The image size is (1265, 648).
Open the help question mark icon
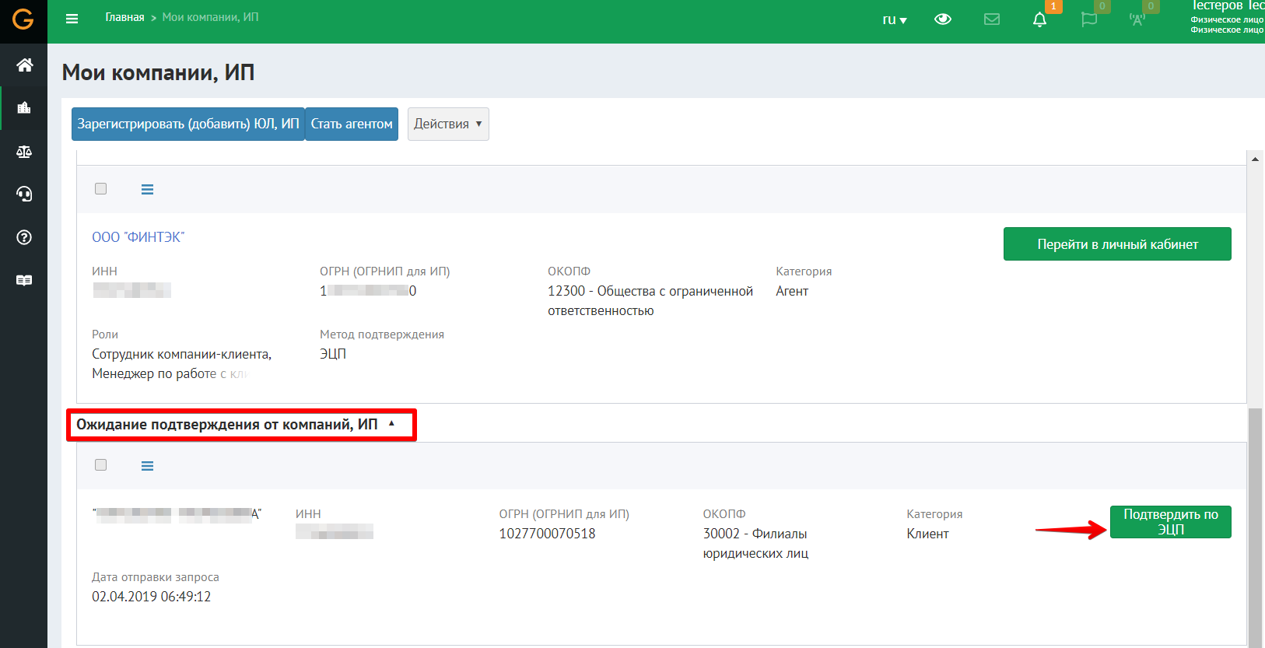24,237
